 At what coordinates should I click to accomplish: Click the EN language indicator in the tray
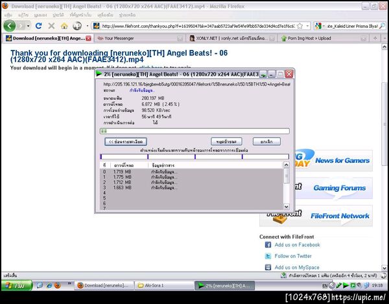click(x=325, y=286)
